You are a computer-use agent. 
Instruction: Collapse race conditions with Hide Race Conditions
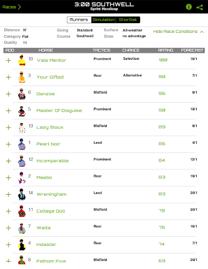point(175,32)
